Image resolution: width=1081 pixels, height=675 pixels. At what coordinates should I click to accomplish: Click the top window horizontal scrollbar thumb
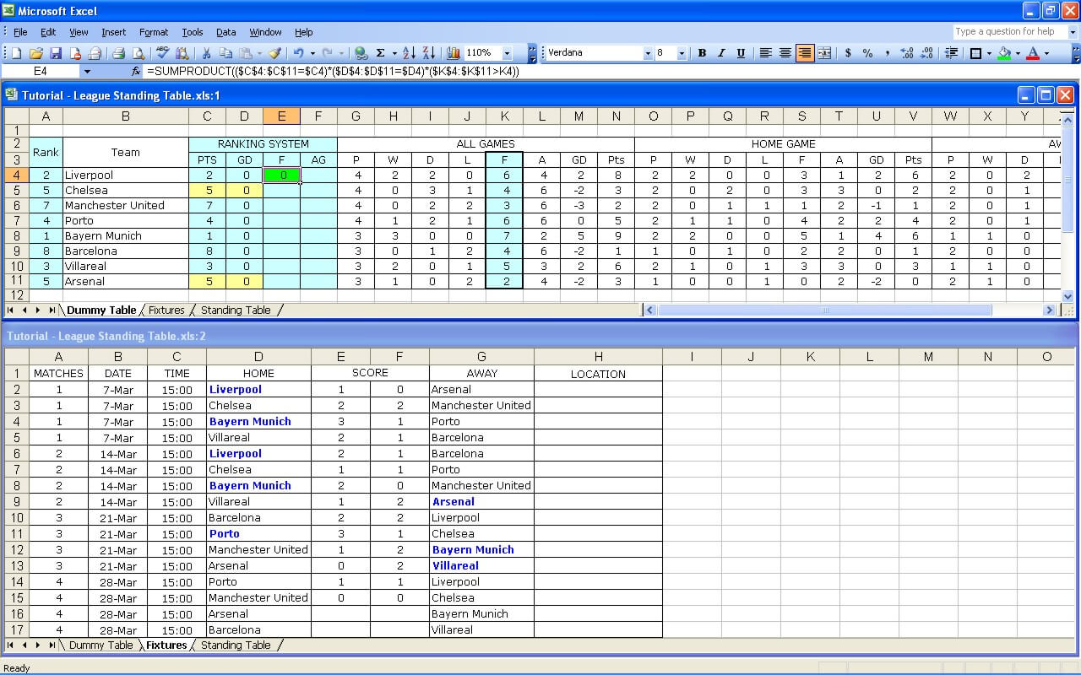(825, 310)
